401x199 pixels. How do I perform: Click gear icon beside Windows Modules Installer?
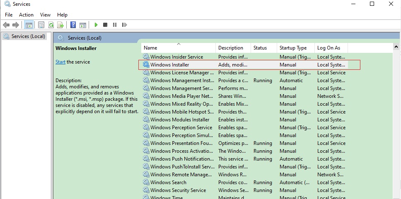(x=146, y=119)
